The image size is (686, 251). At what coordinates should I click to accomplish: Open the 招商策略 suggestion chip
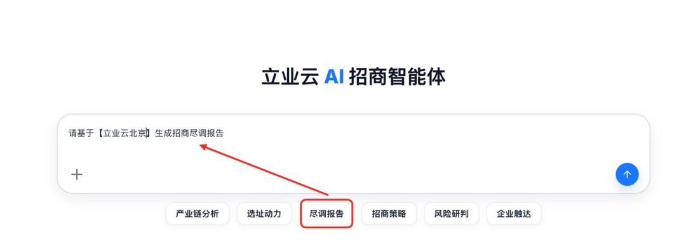(x=389, y=214)
